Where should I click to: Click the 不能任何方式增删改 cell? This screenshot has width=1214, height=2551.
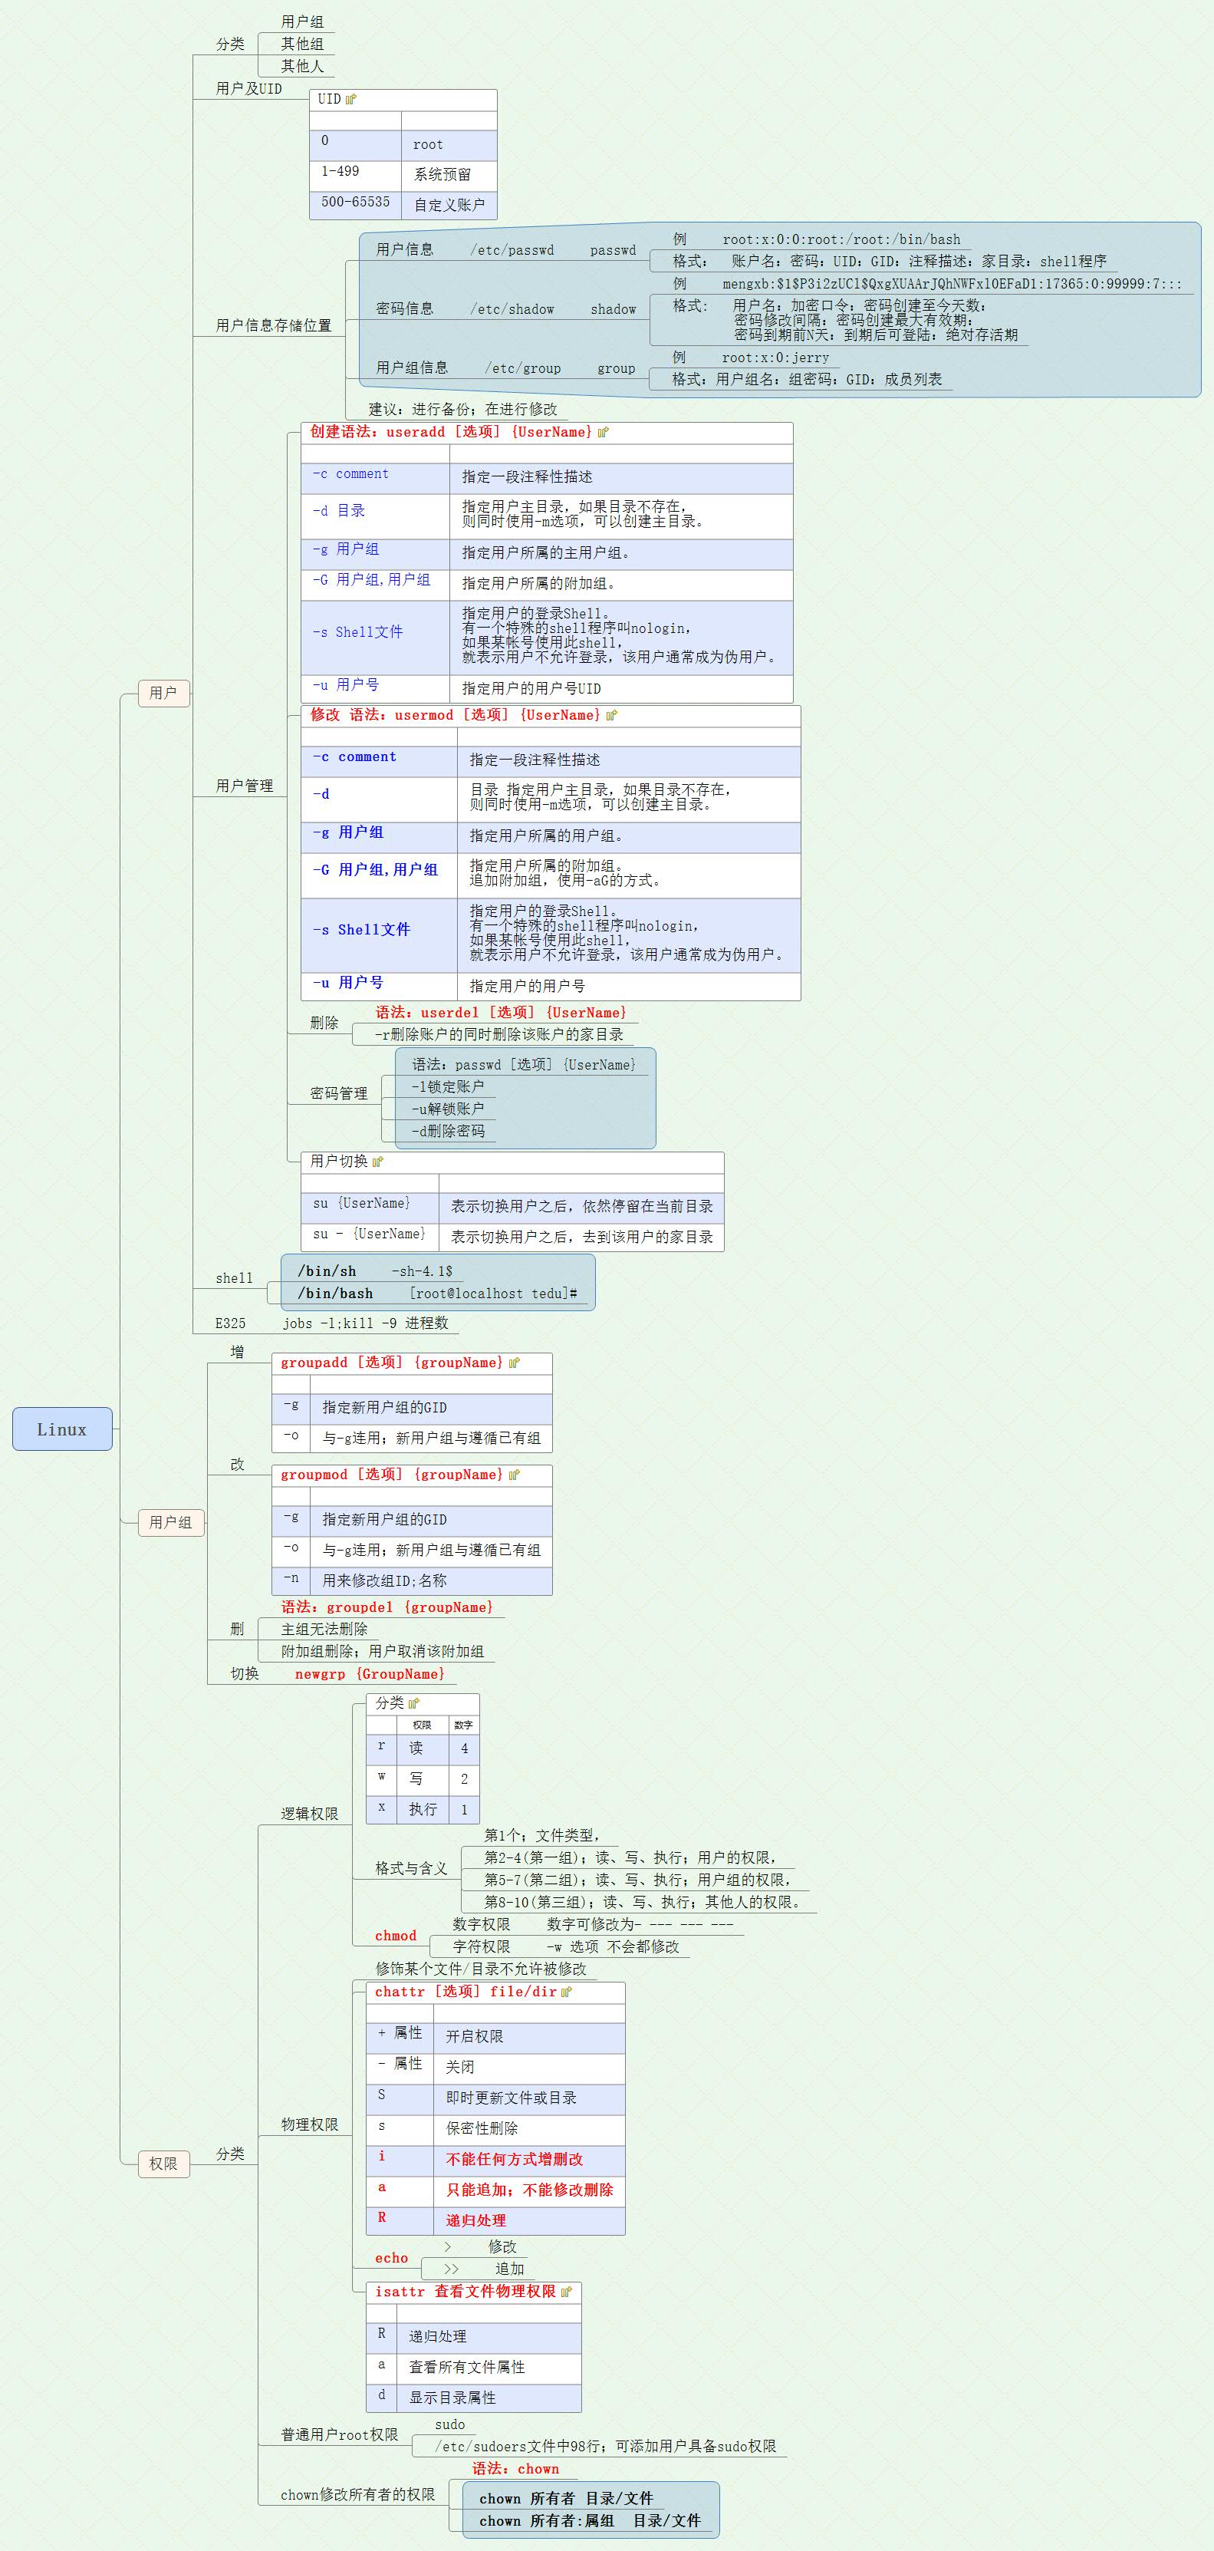(528, 2159)
